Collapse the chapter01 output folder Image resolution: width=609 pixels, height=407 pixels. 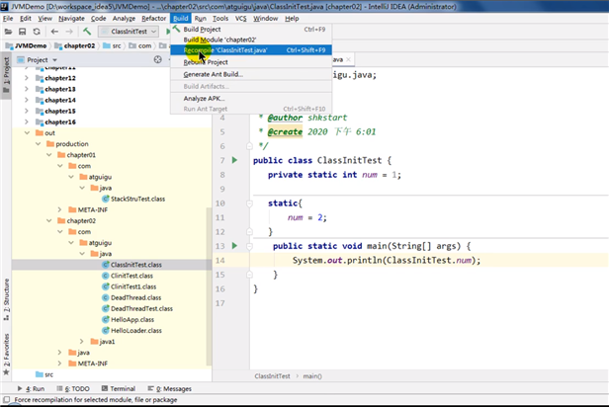click(x=49, y=155)
